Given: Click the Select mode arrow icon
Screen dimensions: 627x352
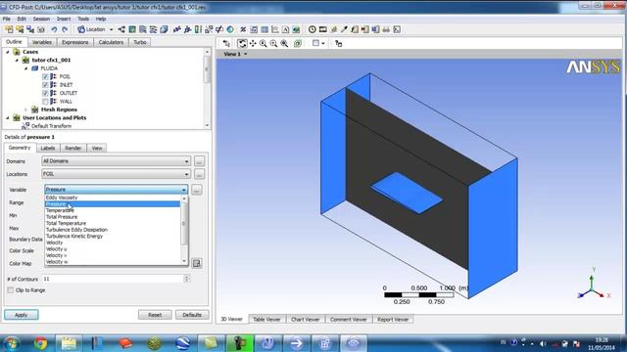Looking at the screenshot, I should coord(226,43).
